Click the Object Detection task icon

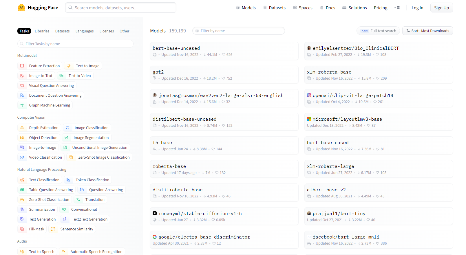click(22, 138)
